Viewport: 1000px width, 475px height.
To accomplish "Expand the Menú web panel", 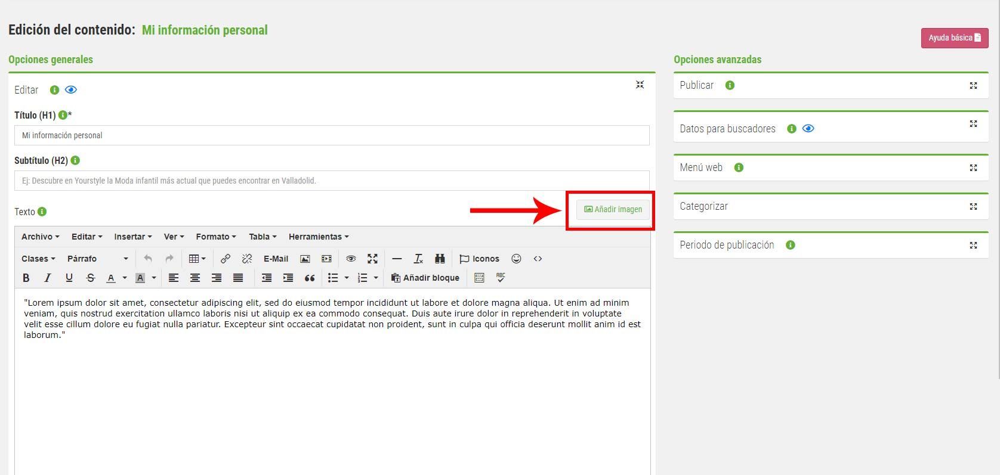I will click(973, 168).
